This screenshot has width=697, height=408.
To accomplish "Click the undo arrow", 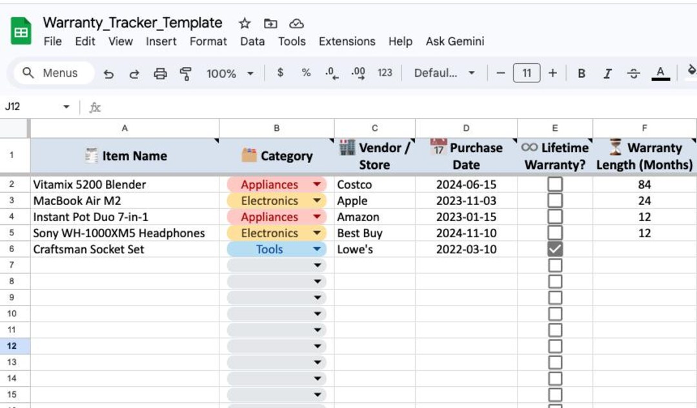I will 108,73.
